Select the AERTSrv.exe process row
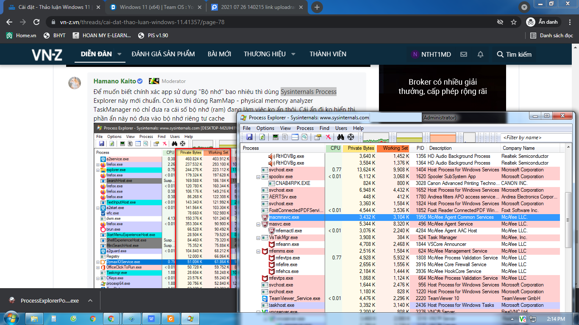Image resolution: width=579 pixels, height=325 pixels. 400,197
